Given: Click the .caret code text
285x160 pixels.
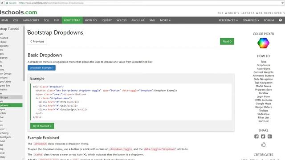Looking at the screenshot, I should [38, 155].
